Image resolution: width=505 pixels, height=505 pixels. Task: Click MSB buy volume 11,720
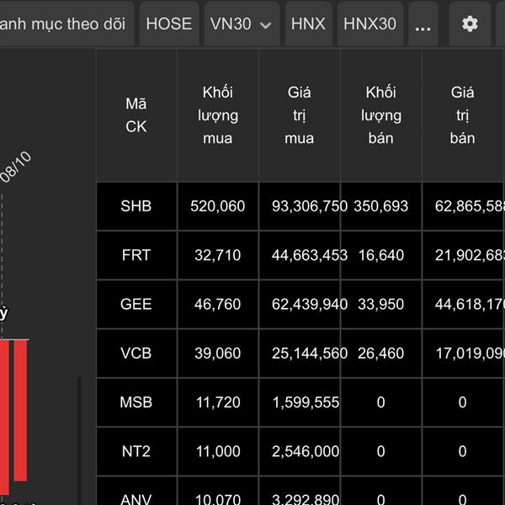[218, 402]
